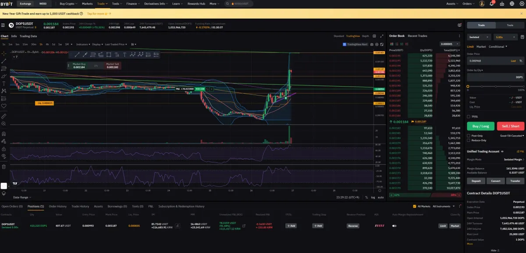Open language globe settings

pyautogui.click(x=512, y=4)
